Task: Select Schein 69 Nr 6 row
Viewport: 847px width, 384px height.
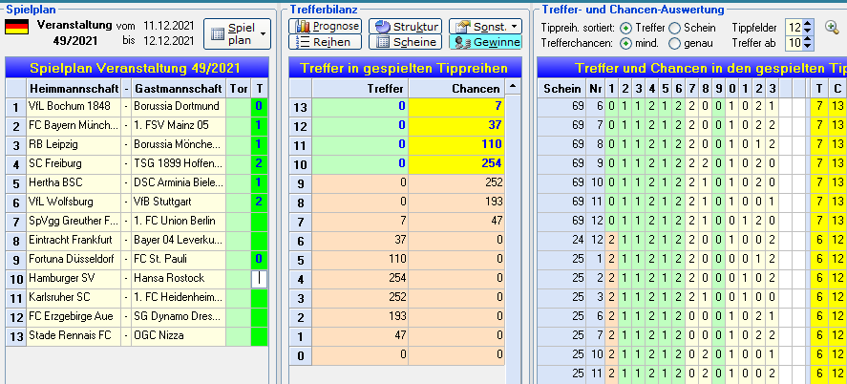Action: (x=692, y=107)
